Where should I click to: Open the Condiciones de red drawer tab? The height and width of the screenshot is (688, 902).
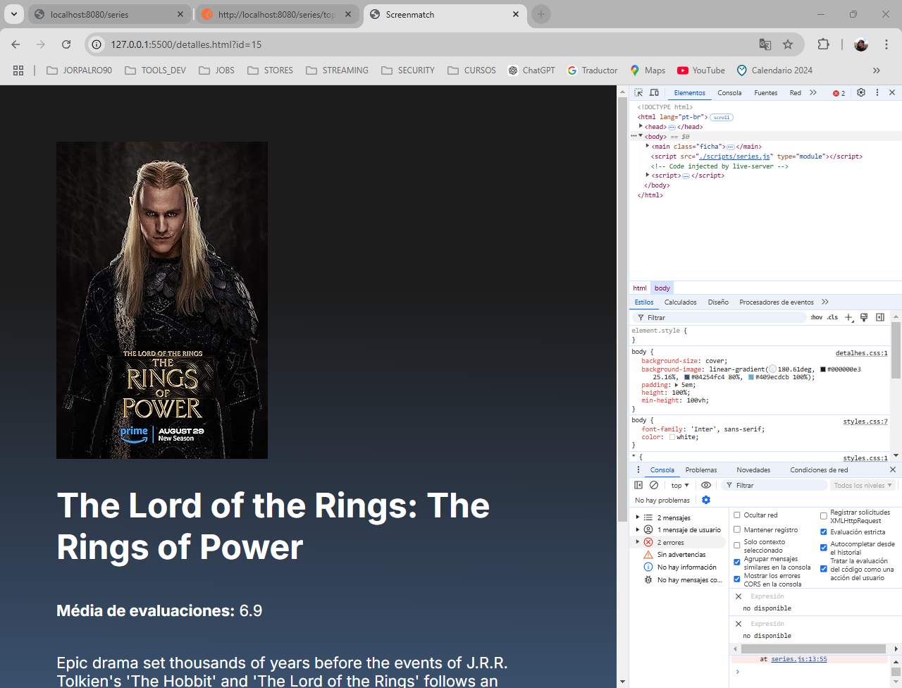[x=819, y=469]
